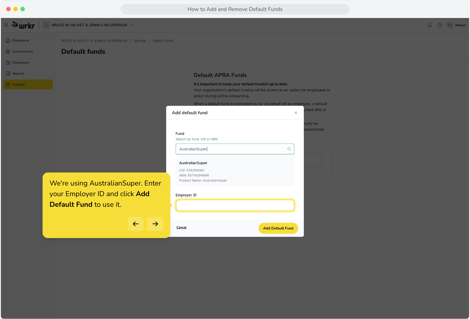Click the red macOS close window dot
Viewport: 470px width, 319px height.
[9, 9]
